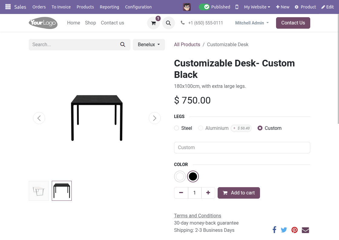The width and height of the screenshot is (339, 240).
Task: Expand the My Website dropdown
Action: pos(256,7)
